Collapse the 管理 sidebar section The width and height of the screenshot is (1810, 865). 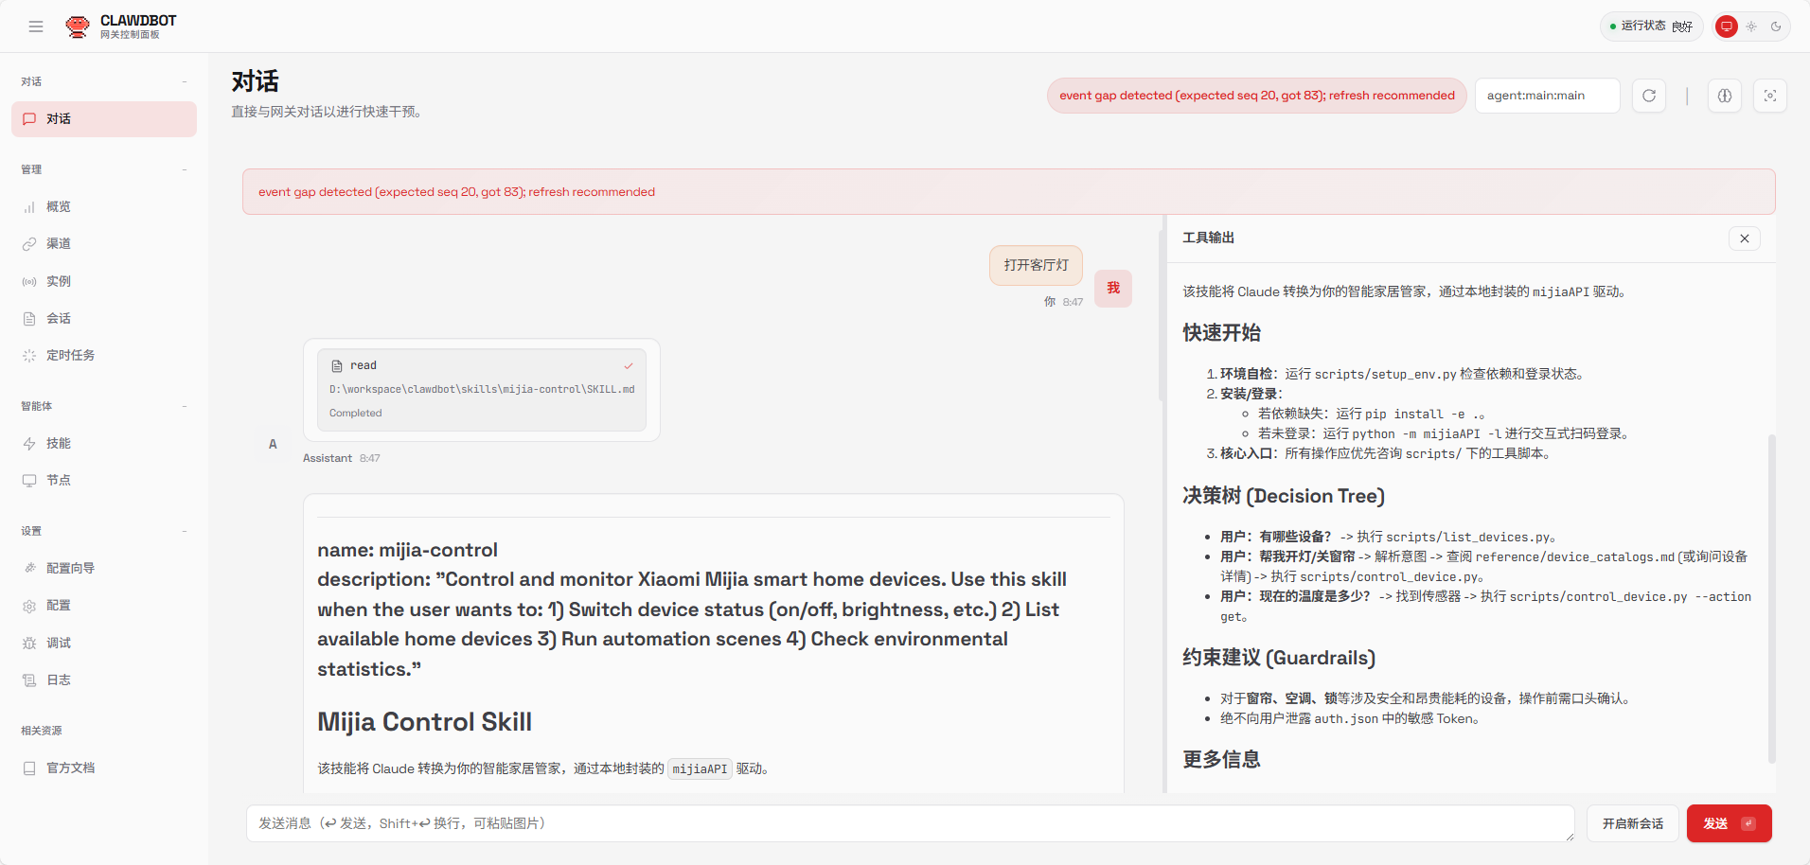(x=185, y=168)
